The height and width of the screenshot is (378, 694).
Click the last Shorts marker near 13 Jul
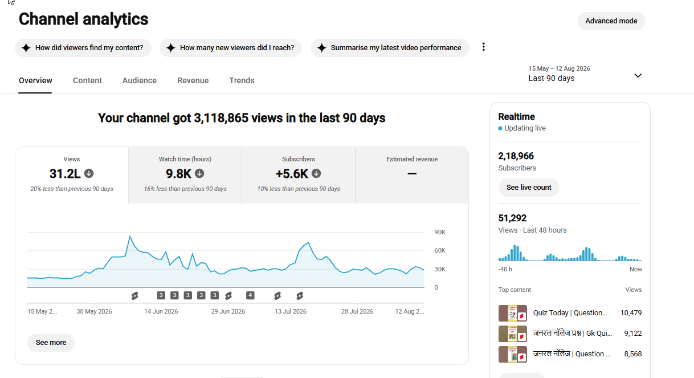point(300,295)
